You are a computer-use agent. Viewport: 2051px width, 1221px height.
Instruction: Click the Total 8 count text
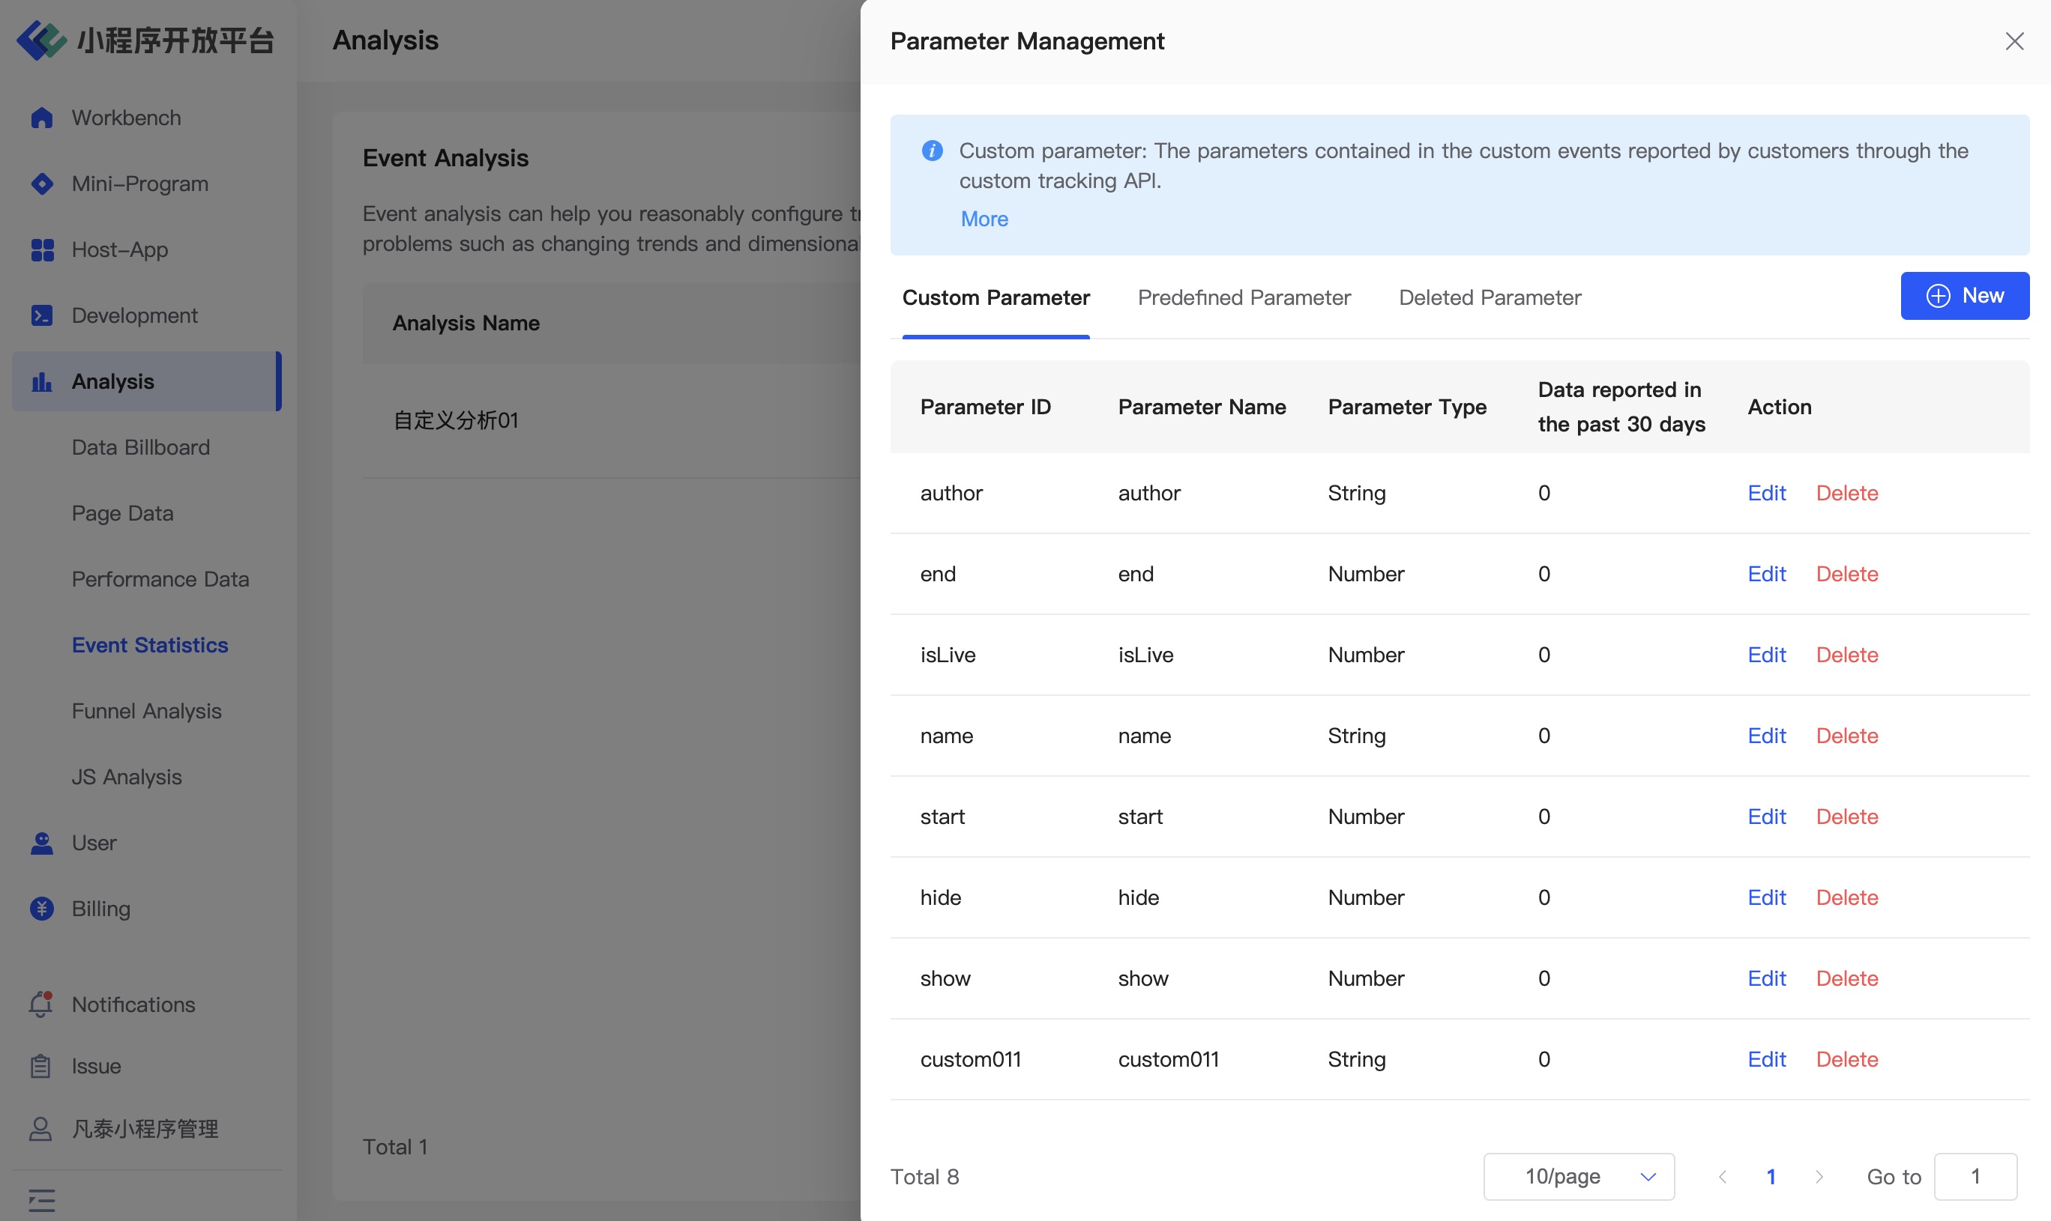click(x=924, y=1177)
